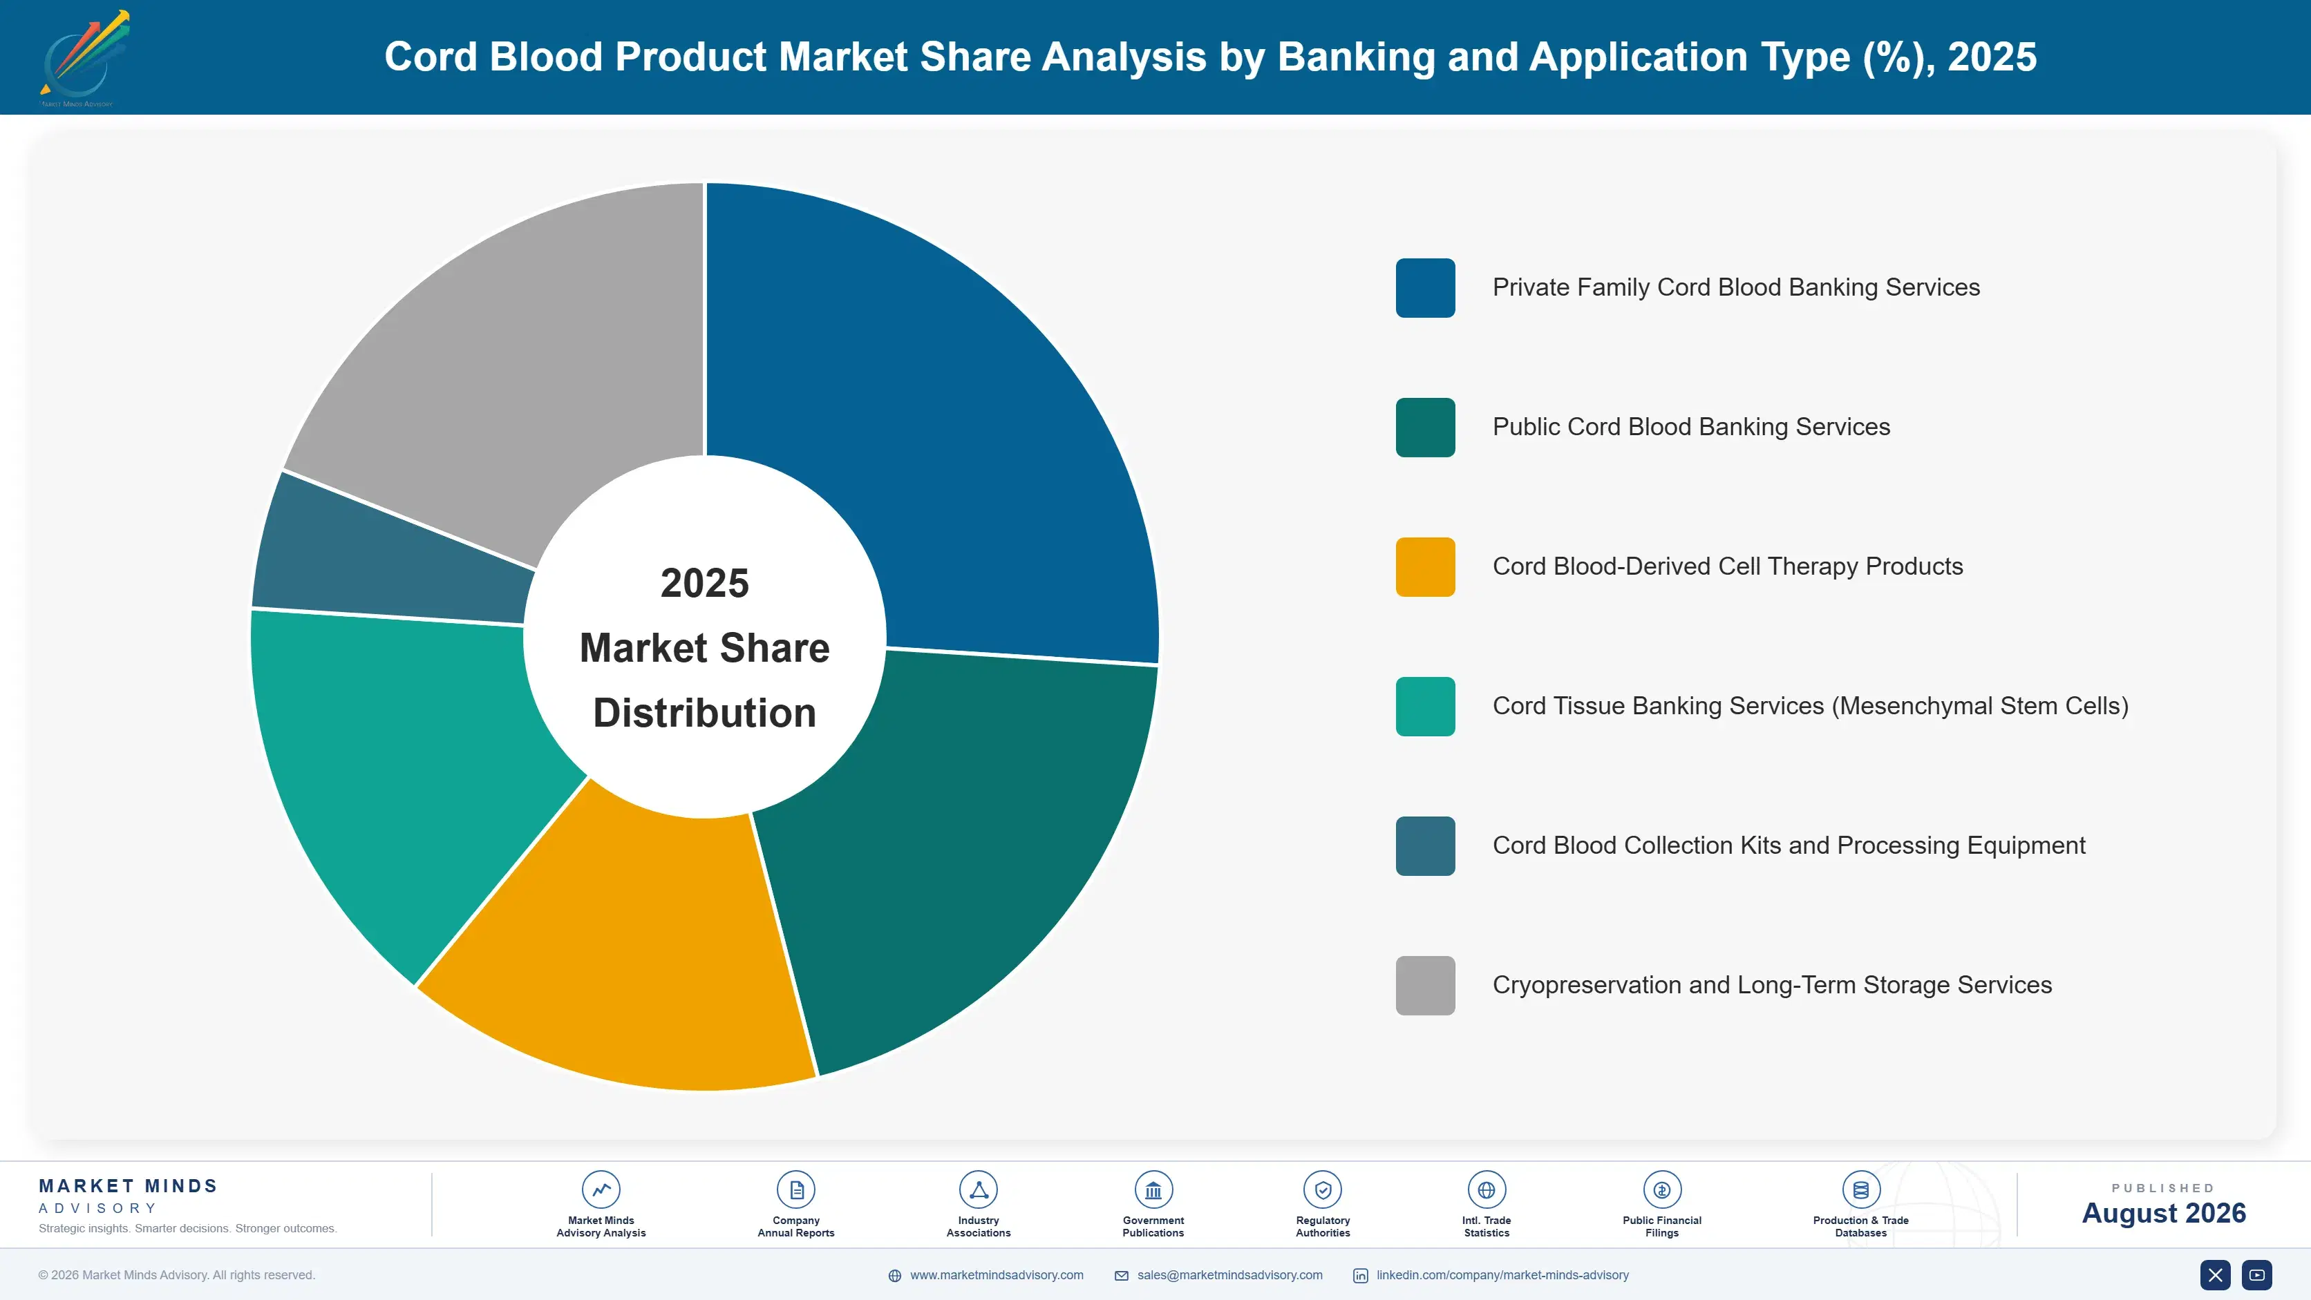Click the Intl. Trade Statistics globe icon
This screenshot has height=1300, width=2311.
pos(1487,1189)
